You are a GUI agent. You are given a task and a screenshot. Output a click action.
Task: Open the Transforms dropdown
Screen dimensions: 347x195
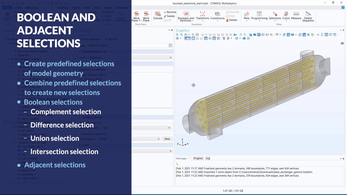pos(203,17)
